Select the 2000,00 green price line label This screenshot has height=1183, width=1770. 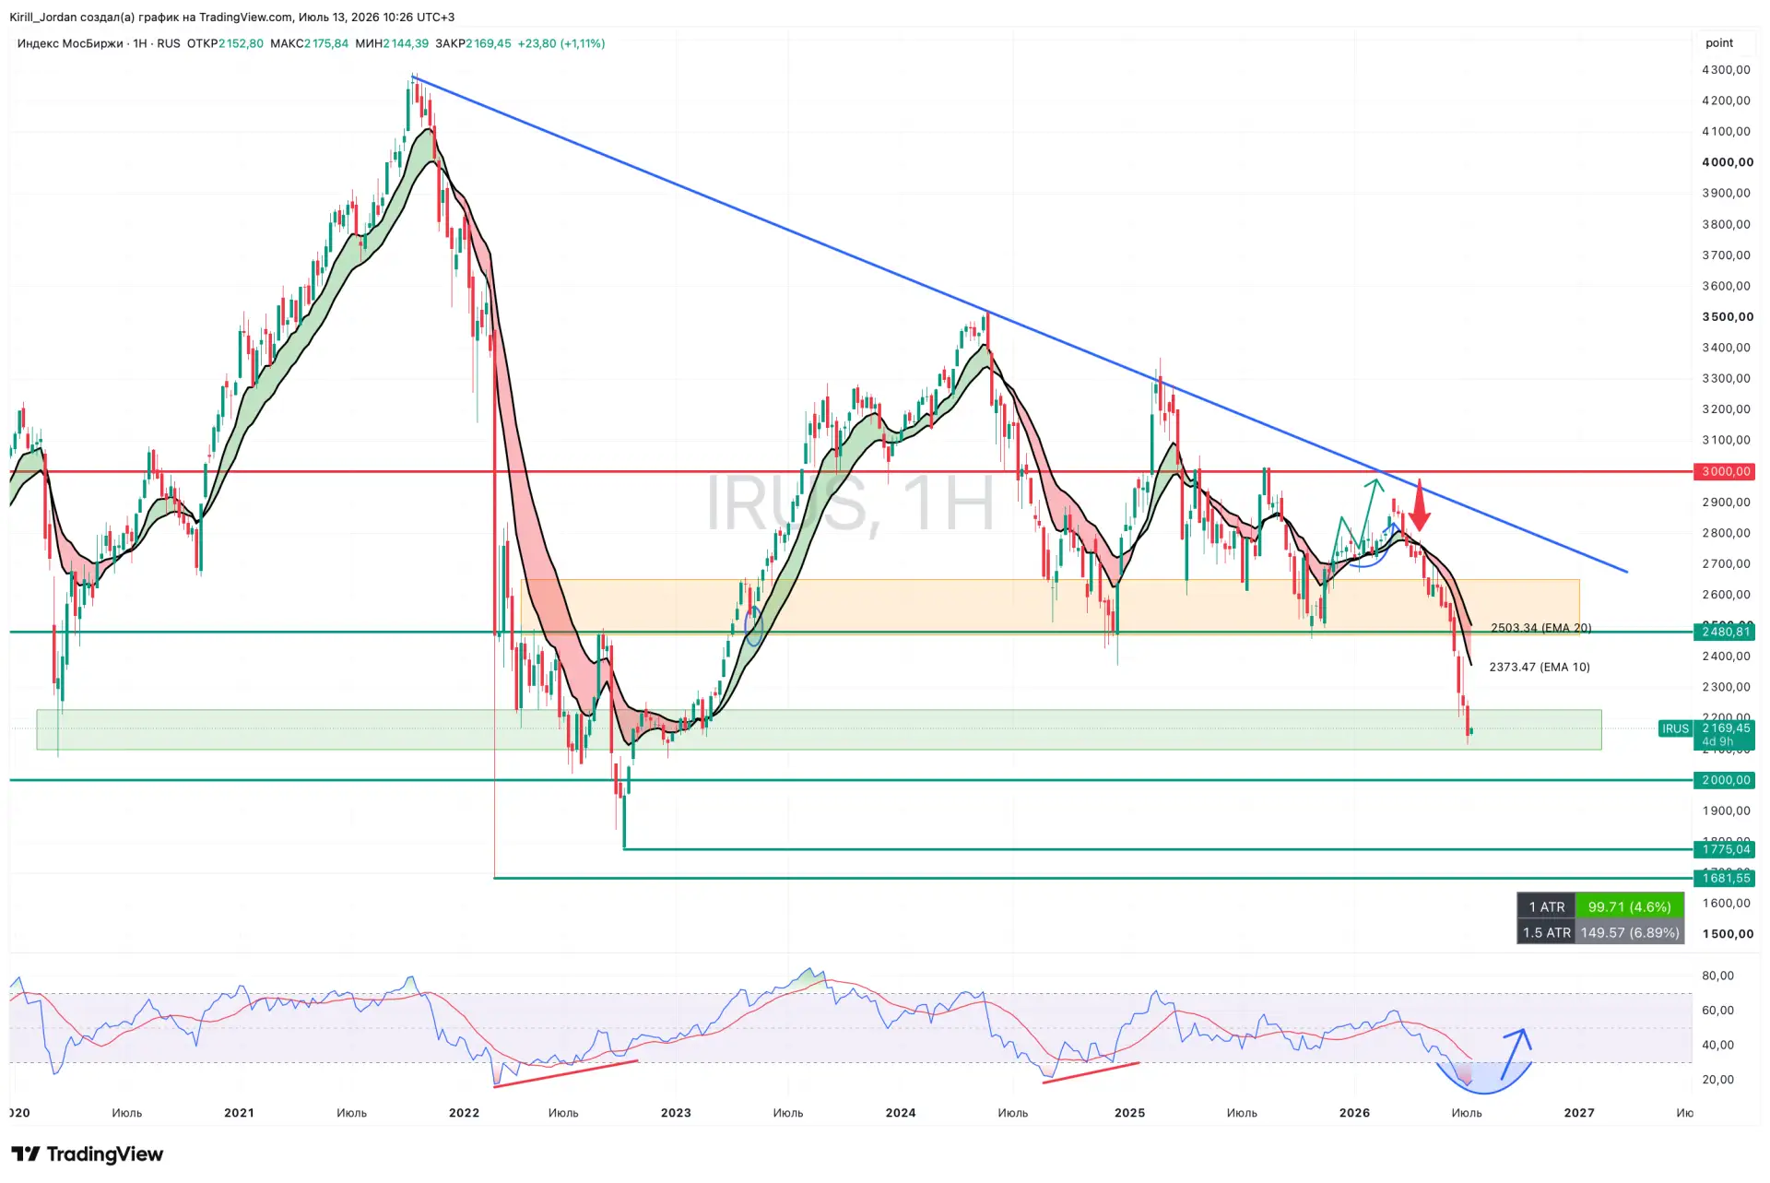click(1725, 780)
